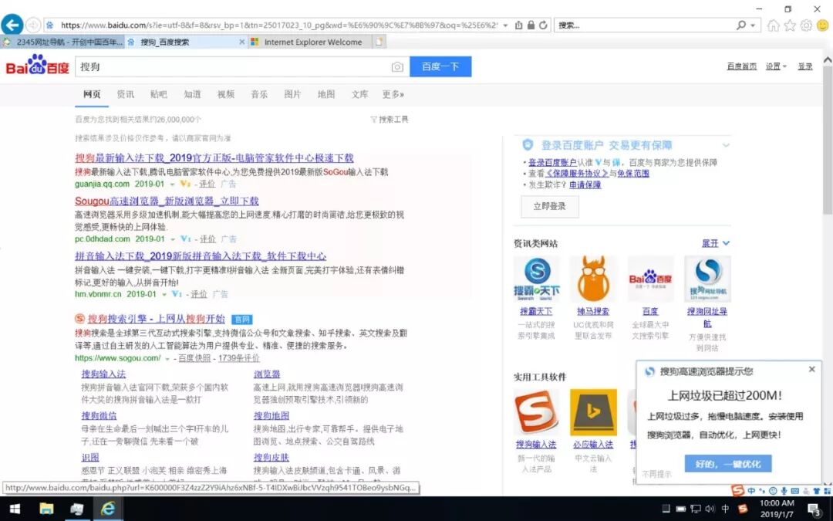Click the IE forward arrow button
833x521 pixels.
point(33,25)
